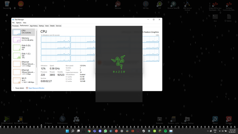Open the Python desktop file icon
238x134 pixels.
tap(229, 18)
